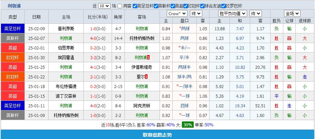Open the 终 dropdown beside Crow*

click(196, 13)
